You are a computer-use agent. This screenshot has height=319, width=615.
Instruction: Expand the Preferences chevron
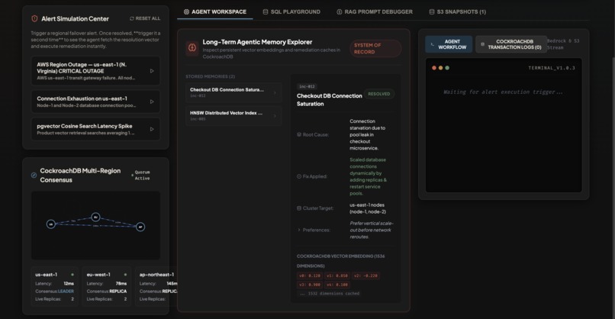pyautogui.click(x=299, y=230)
